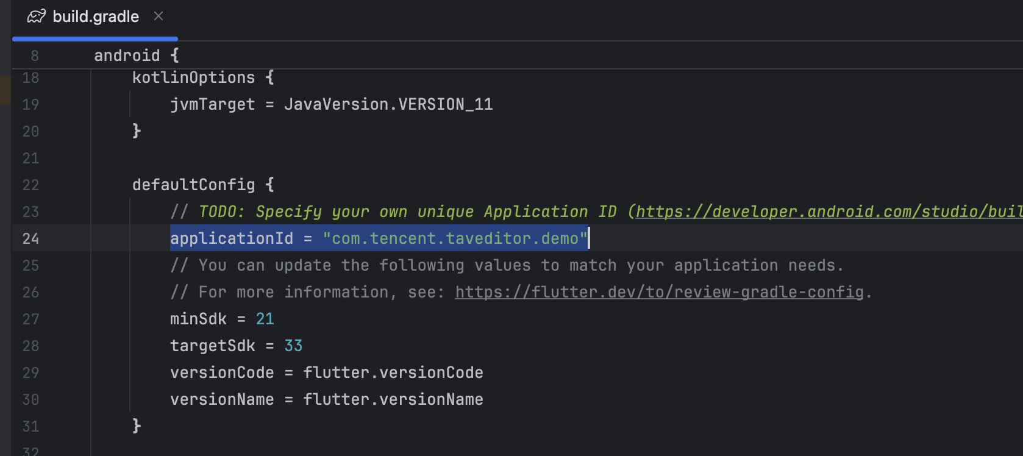This screenshot has width=1023, height=456.
Task: Close the build.gradle tab
Action: [x=159, y=16]
